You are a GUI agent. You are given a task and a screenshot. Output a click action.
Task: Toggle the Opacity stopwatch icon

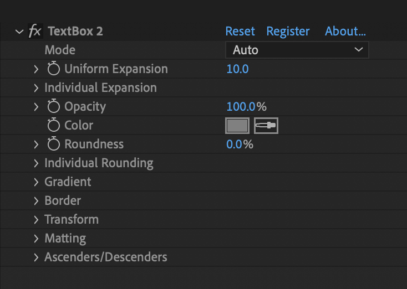[53, 106]
